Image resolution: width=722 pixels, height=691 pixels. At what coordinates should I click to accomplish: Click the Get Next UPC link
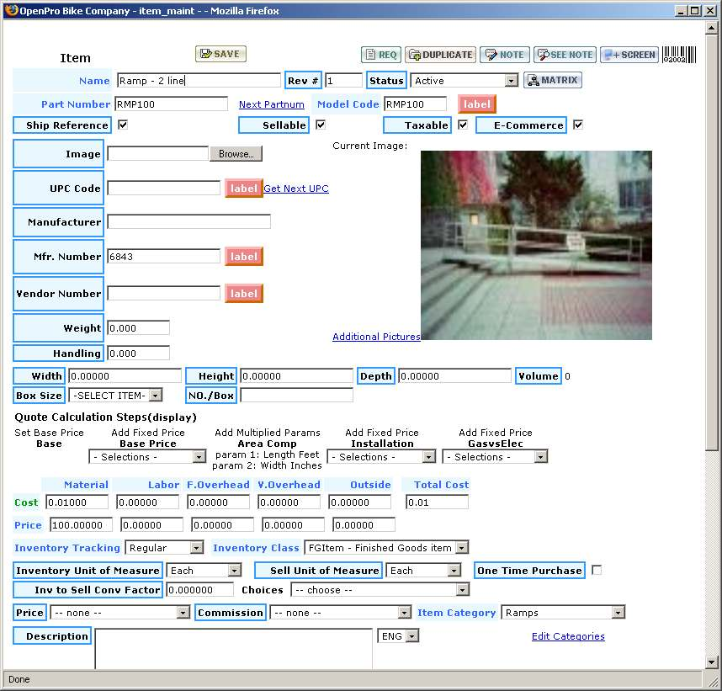[296, 189]
